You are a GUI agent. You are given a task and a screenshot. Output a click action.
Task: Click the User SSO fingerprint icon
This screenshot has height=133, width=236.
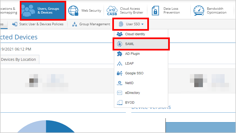click(x=121, y=24)
